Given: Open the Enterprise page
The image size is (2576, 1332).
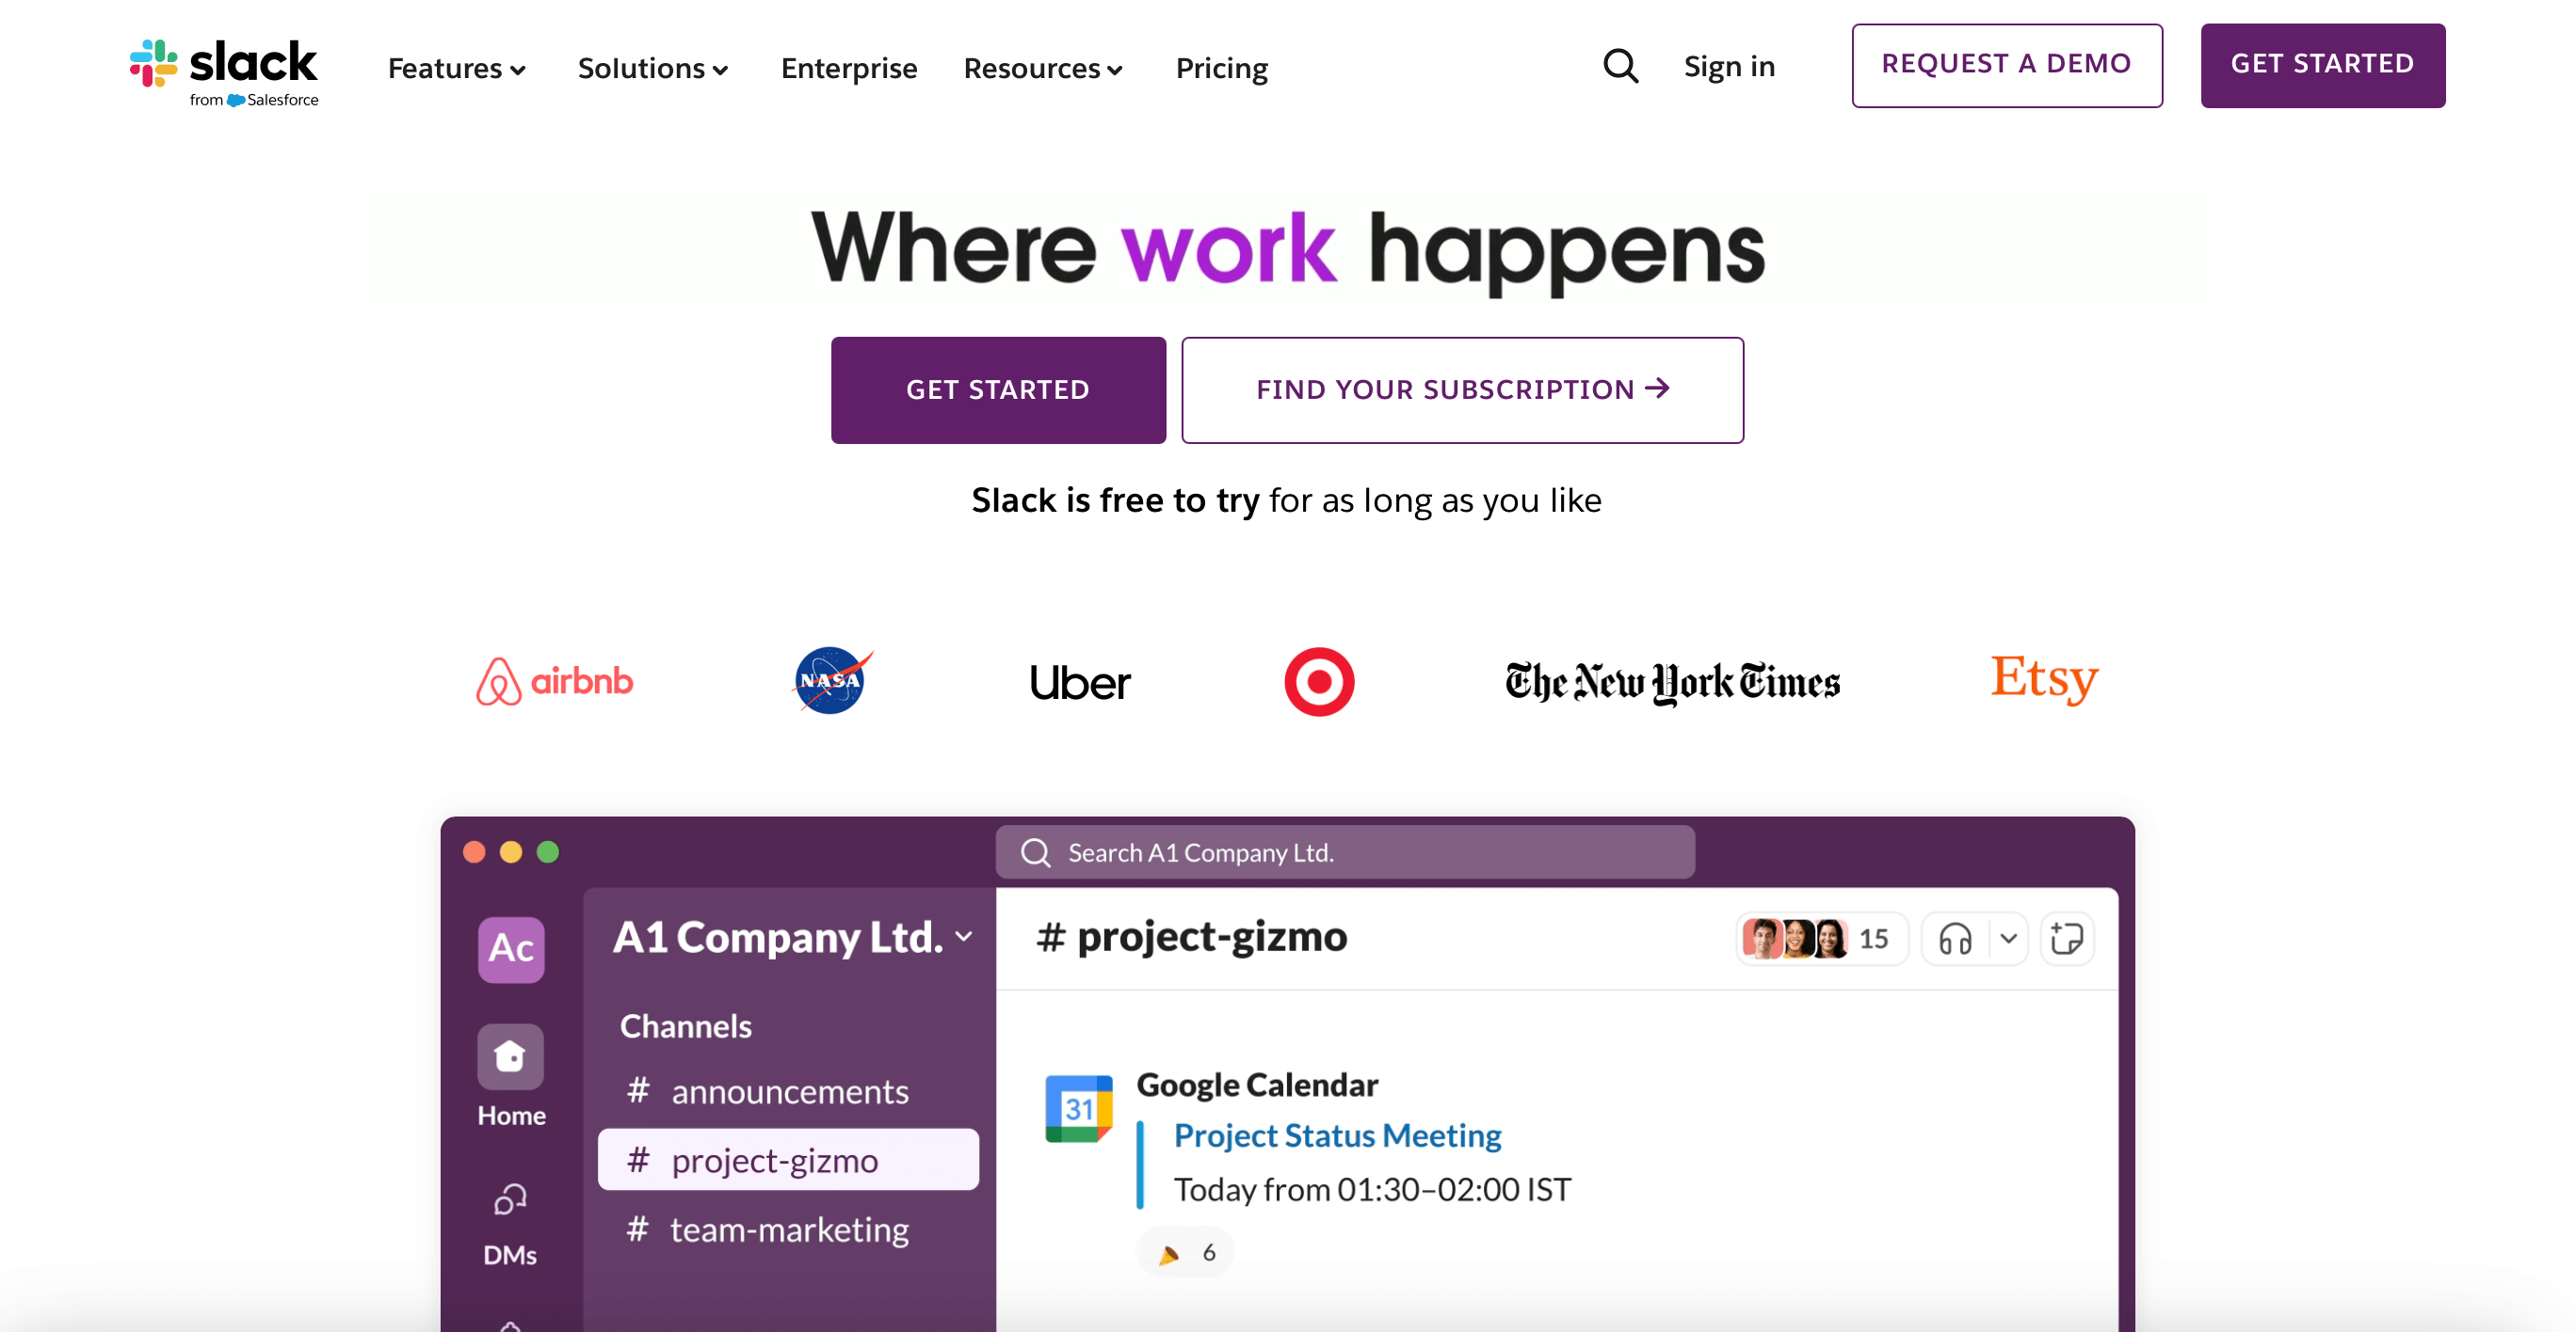Looking at the screenshot, I should pyautogui.click(x=849, y=68).
